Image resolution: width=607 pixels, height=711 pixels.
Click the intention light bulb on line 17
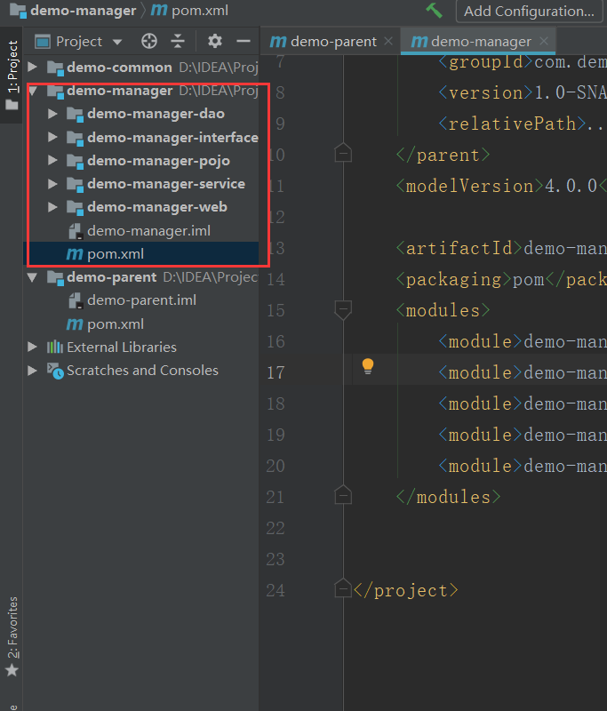(x=368, y=366)
